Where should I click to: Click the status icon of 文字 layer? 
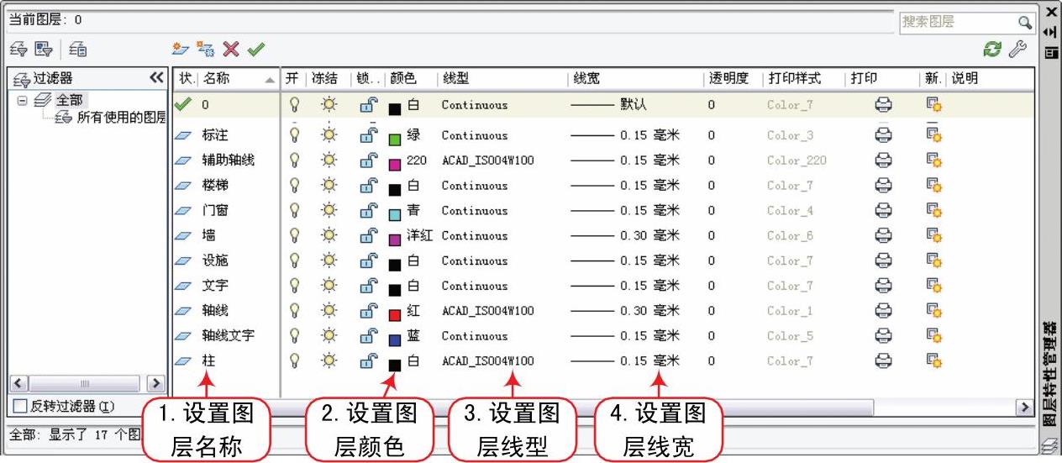point(184,286)
